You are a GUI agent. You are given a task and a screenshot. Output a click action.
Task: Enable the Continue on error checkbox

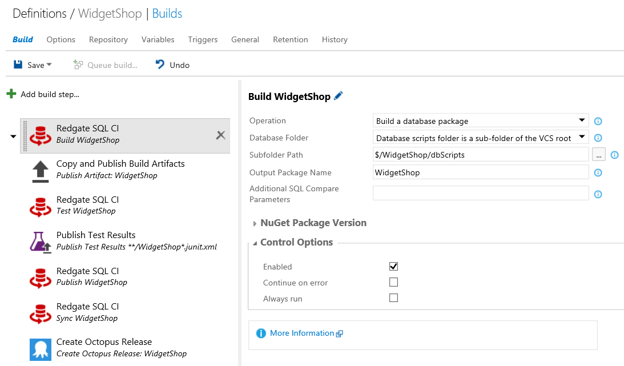pyautogui.click(x=393, y=282)
